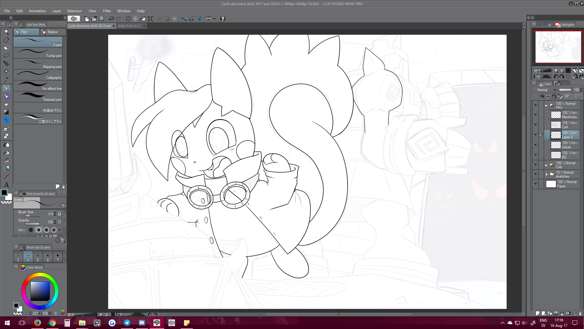Open Firefox from the taskbar
Viewport: 584px width, 329px height.
click(x=37, y=323)
